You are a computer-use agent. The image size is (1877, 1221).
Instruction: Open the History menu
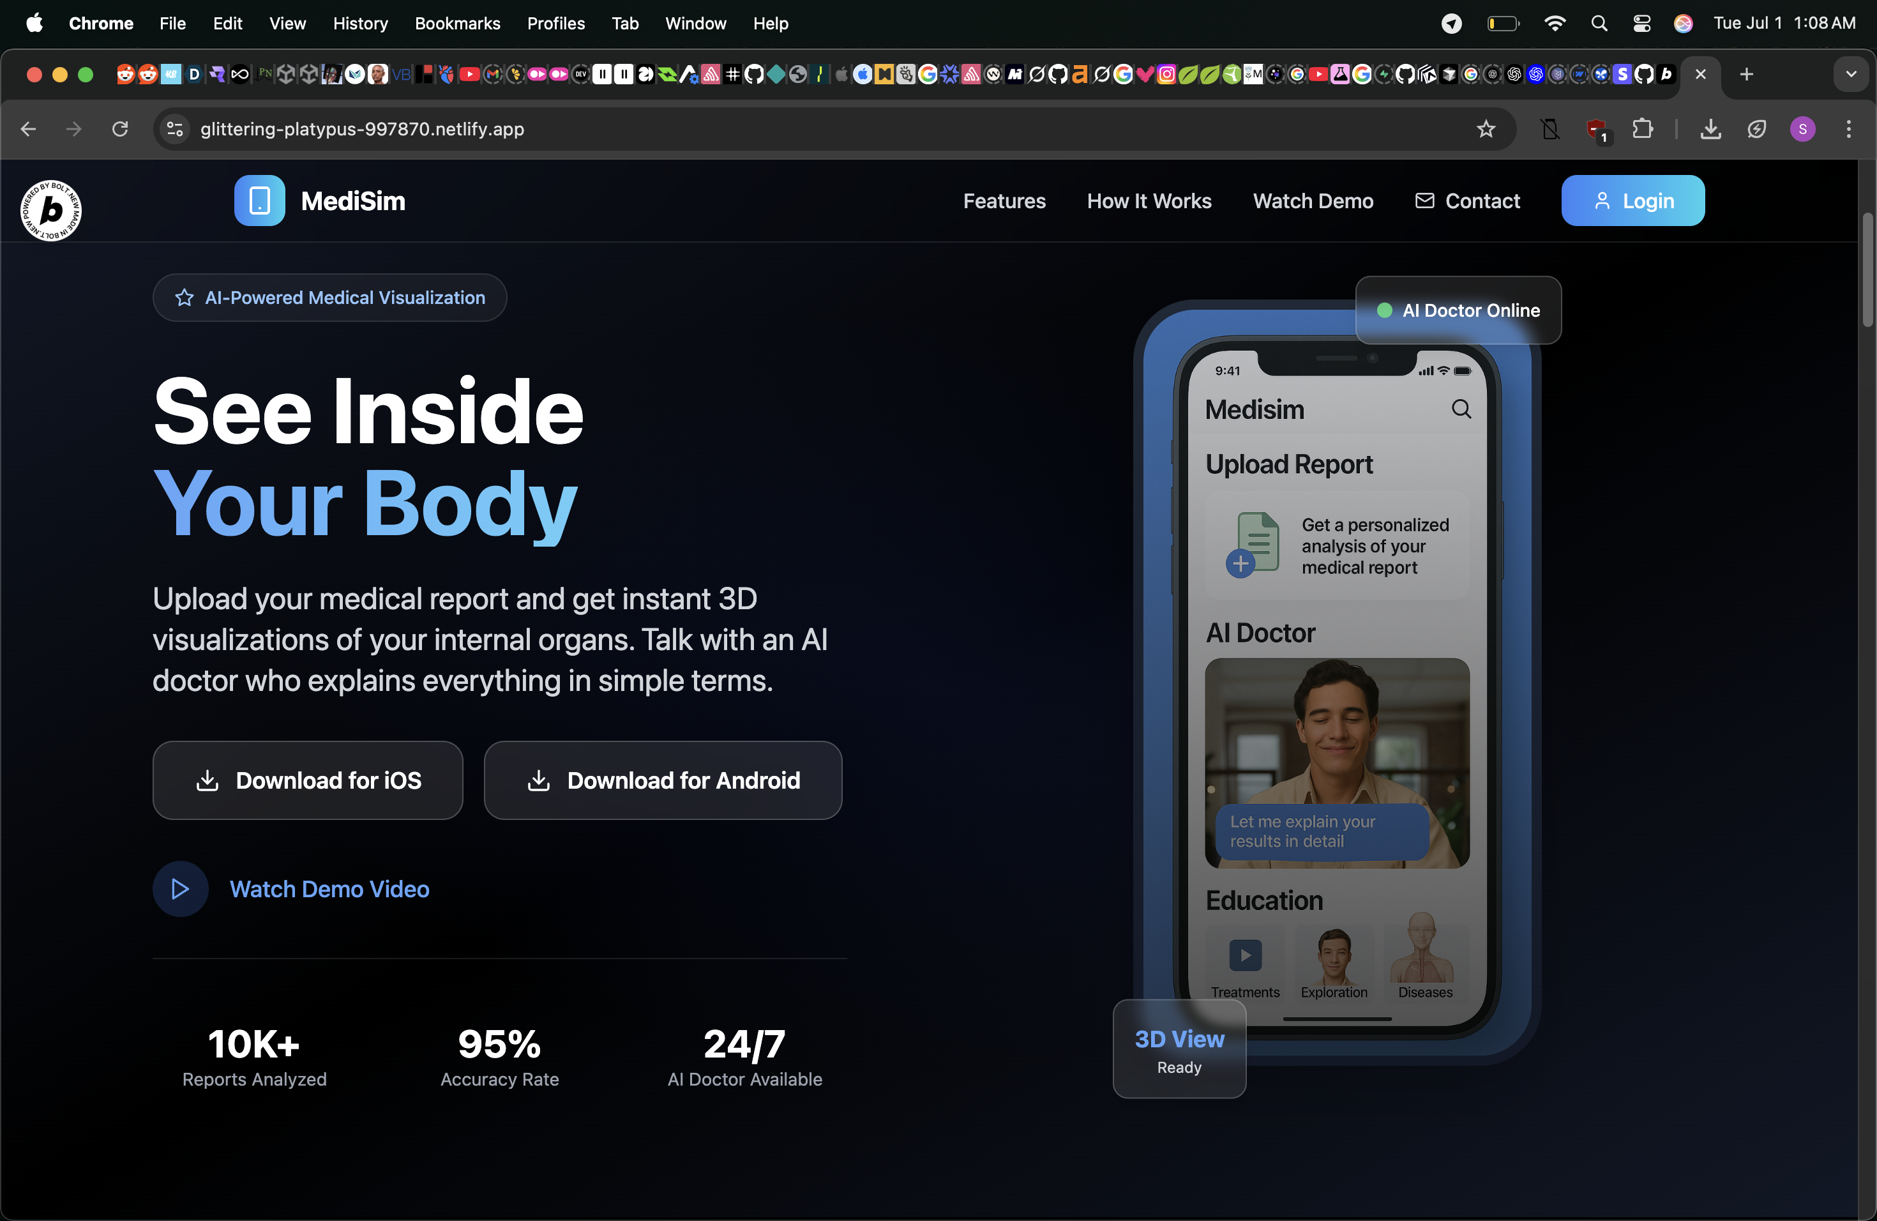click(359, 24)
